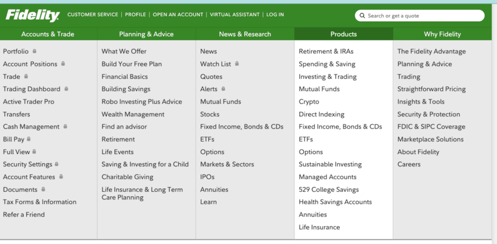The image size is (497, 244).
Task: Click the Log In link
Action: pos(275,14)
